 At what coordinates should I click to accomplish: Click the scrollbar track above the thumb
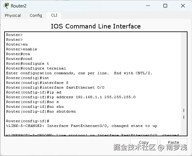(184, 70)
